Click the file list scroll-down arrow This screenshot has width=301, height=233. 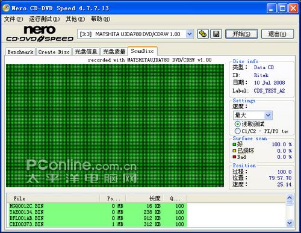pos(290,223)
